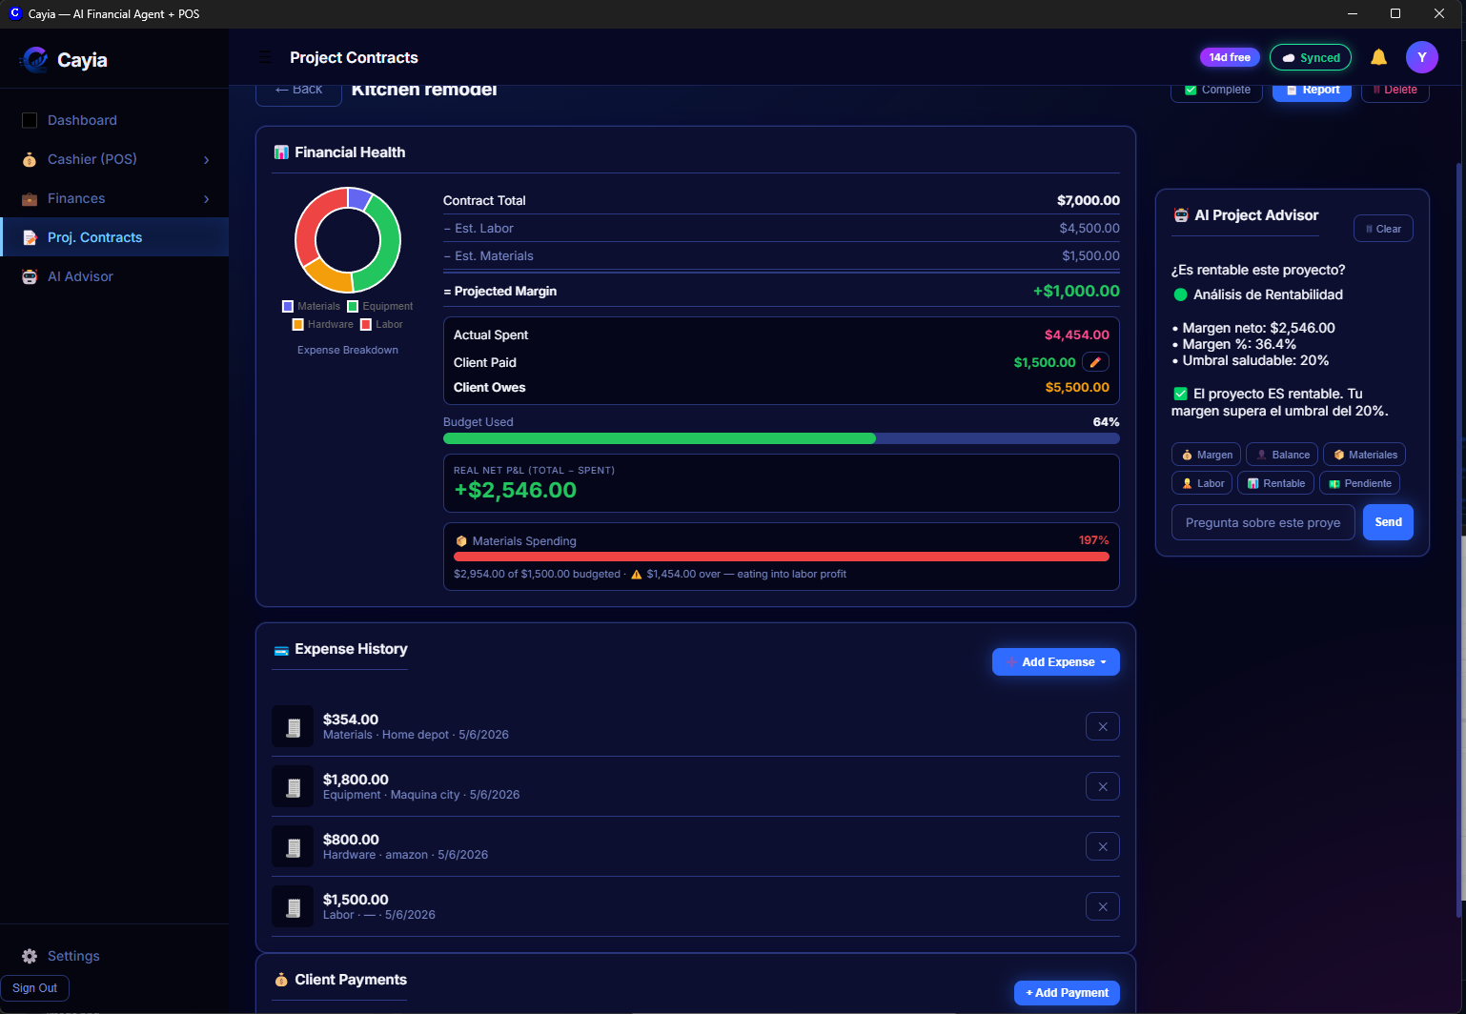Delete the $354.00 Home depot expense
The width and height of the screenshot is (1466, 1014).
click(x=1103, y=726)
